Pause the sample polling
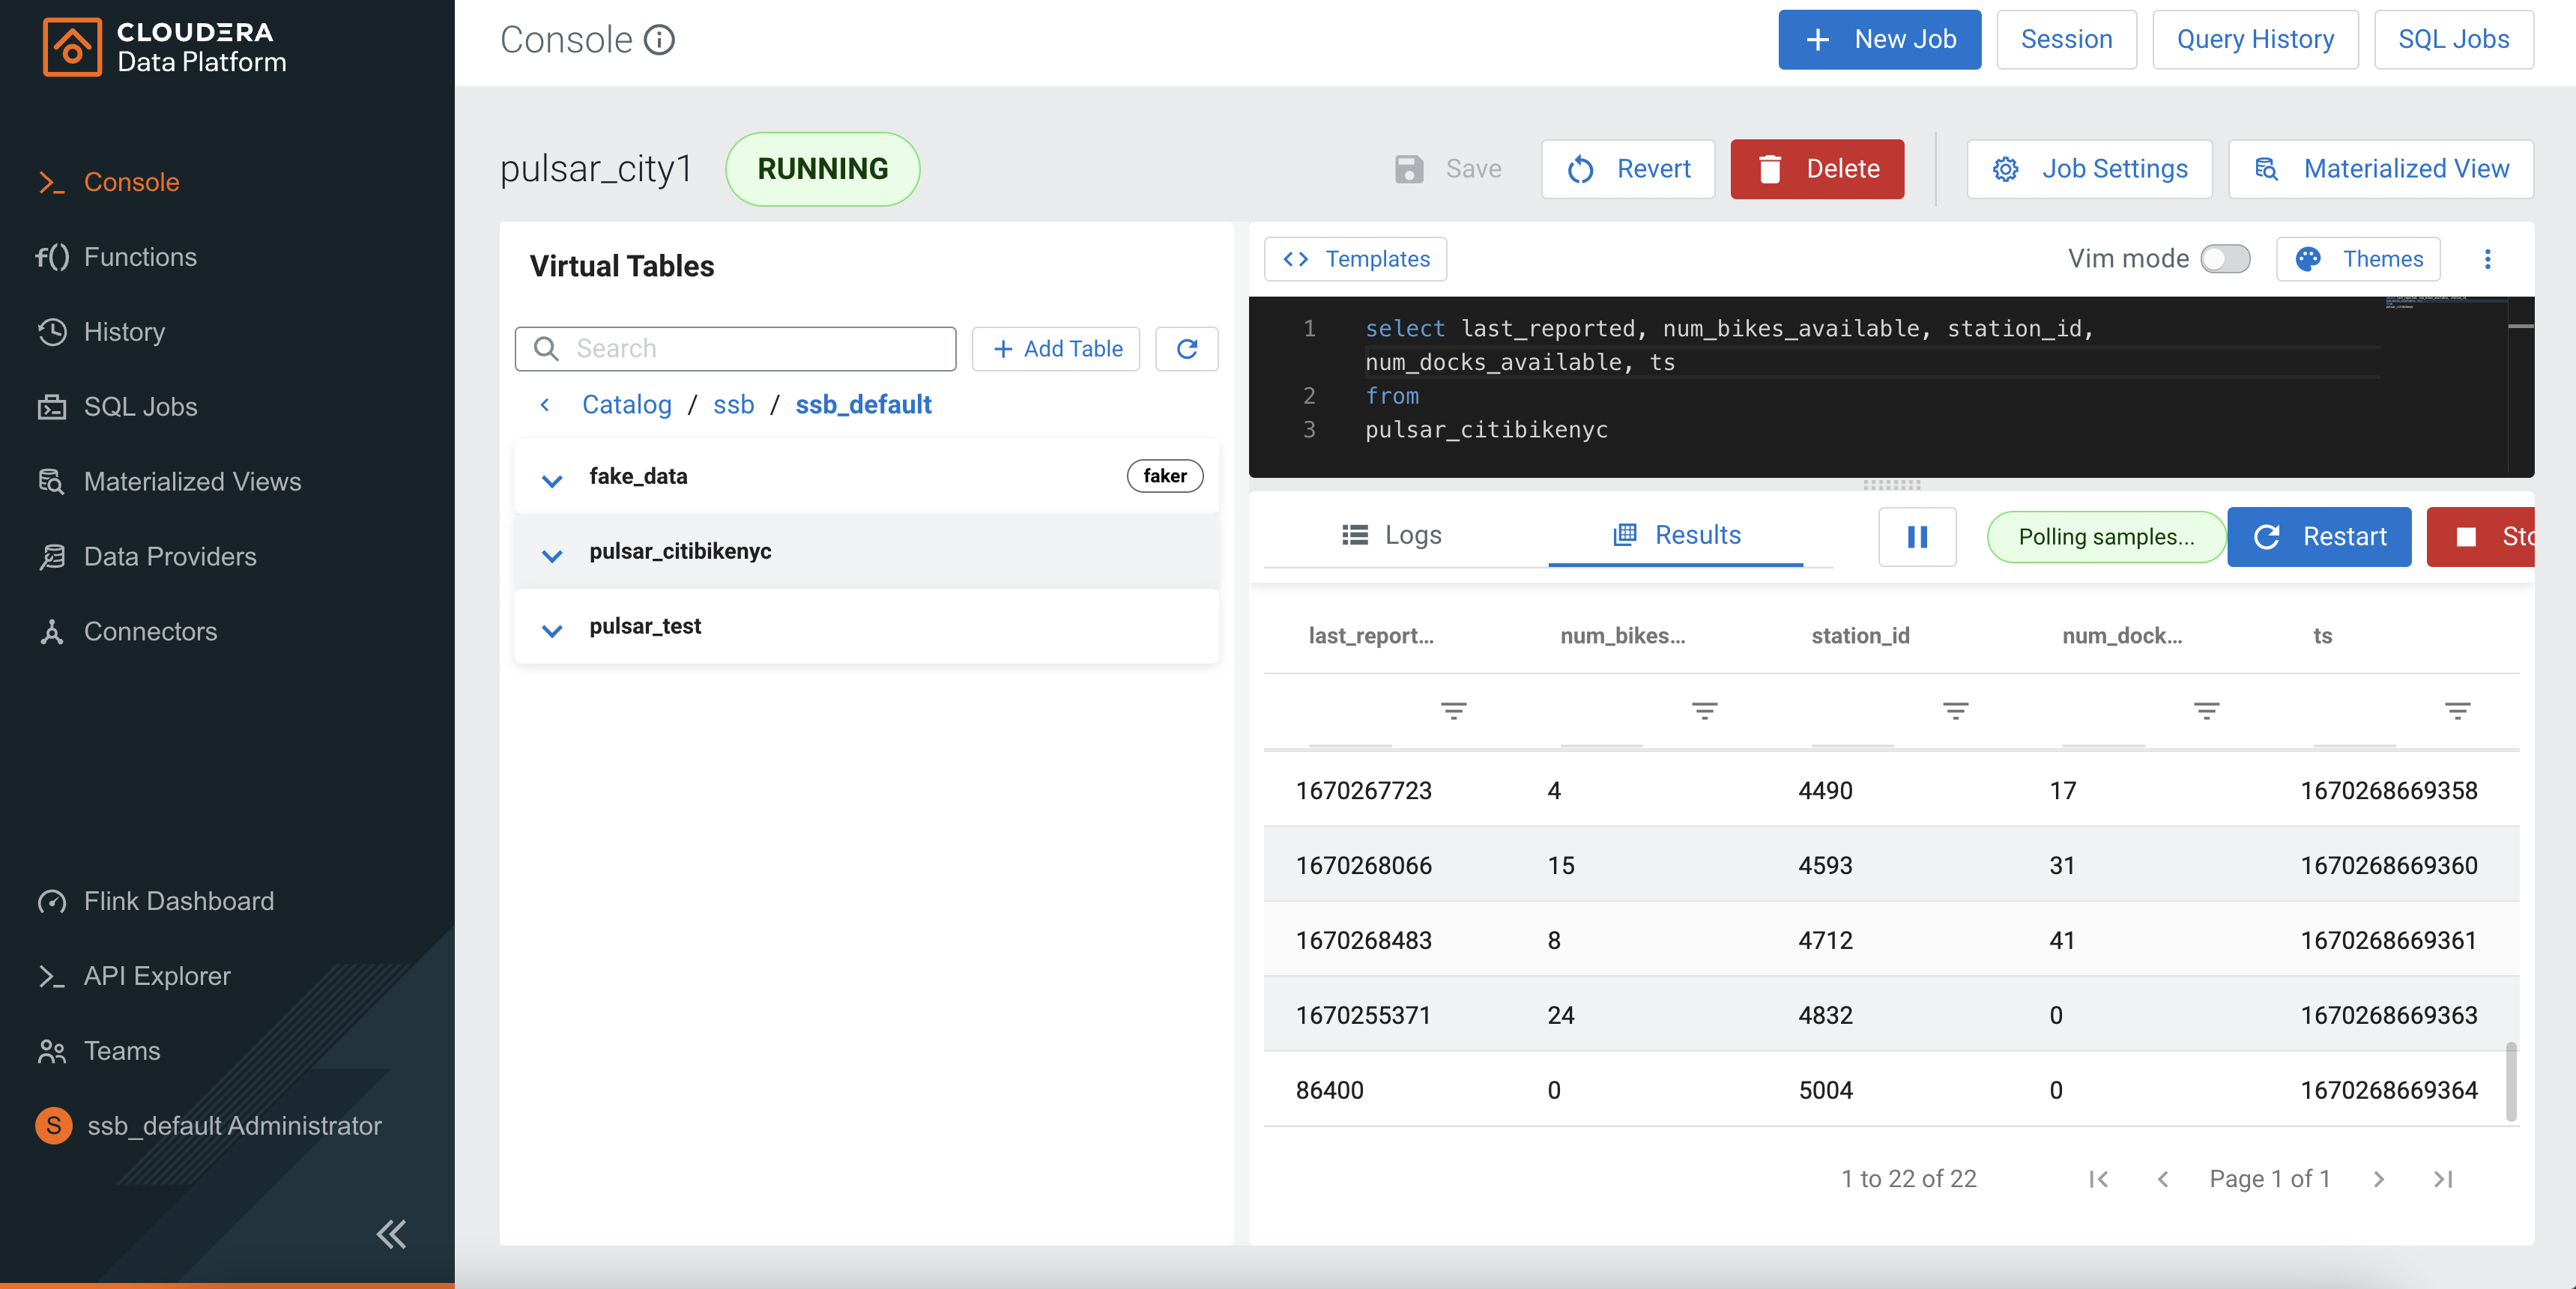The height and width of the screenshot is (1289, 2576). pos(1916,537)
